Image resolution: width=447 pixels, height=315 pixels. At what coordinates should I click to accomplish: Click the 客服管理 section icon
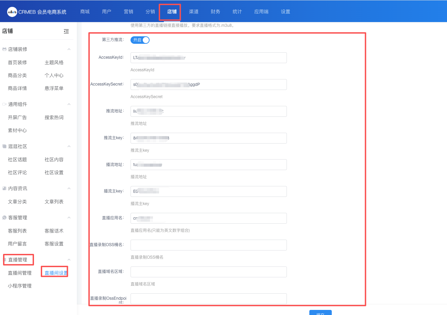[x=4, y=218]
